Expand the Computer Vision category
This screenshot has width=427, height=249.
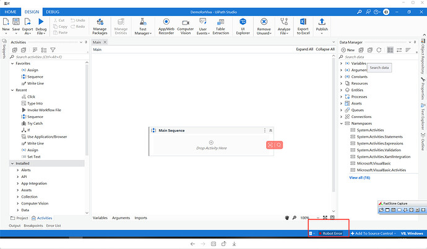coord(18,203)
